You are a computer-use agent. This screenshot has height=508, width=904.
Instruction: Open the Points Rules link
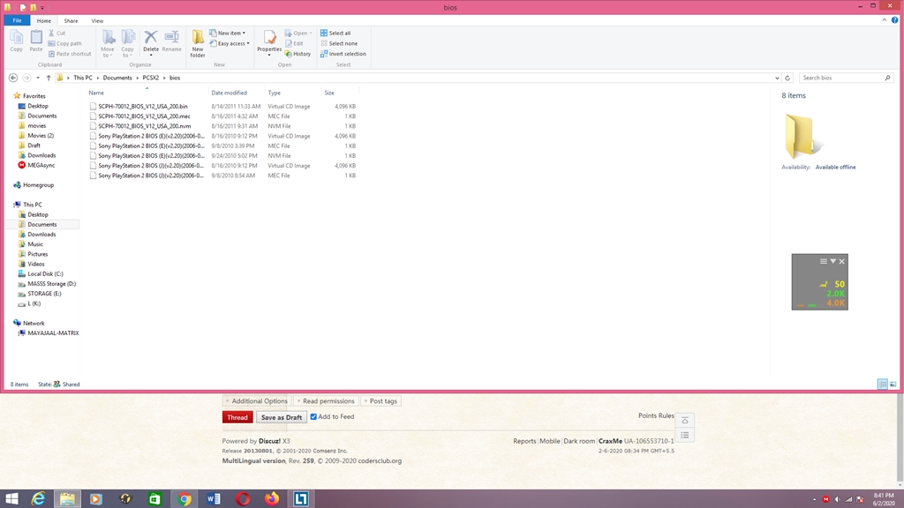pos(656,415)
